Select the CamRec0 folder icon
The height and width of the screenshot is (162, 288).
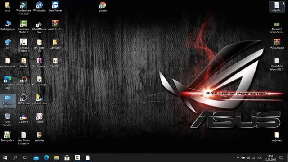click(x=55, y=44)
